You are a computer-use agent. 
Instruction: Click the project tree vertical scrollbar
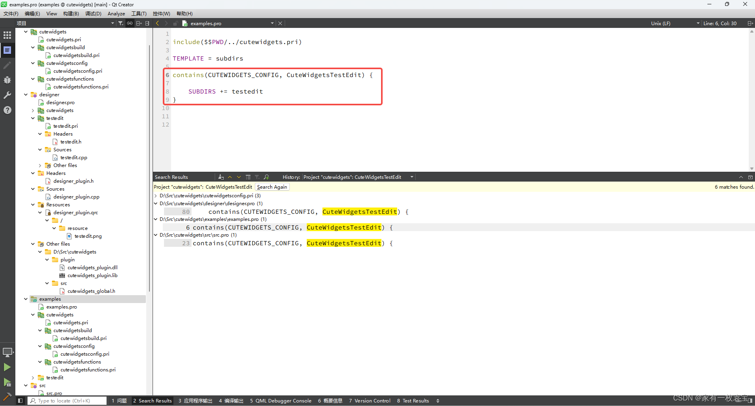click(x=149, y=169)
